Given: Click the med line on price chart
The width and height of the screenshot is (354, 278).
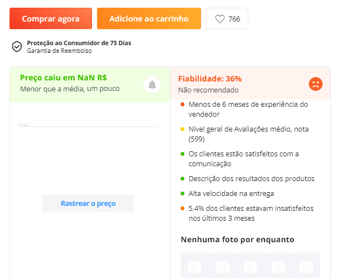Looking at the screenshot, I should [x=88, y=127].
